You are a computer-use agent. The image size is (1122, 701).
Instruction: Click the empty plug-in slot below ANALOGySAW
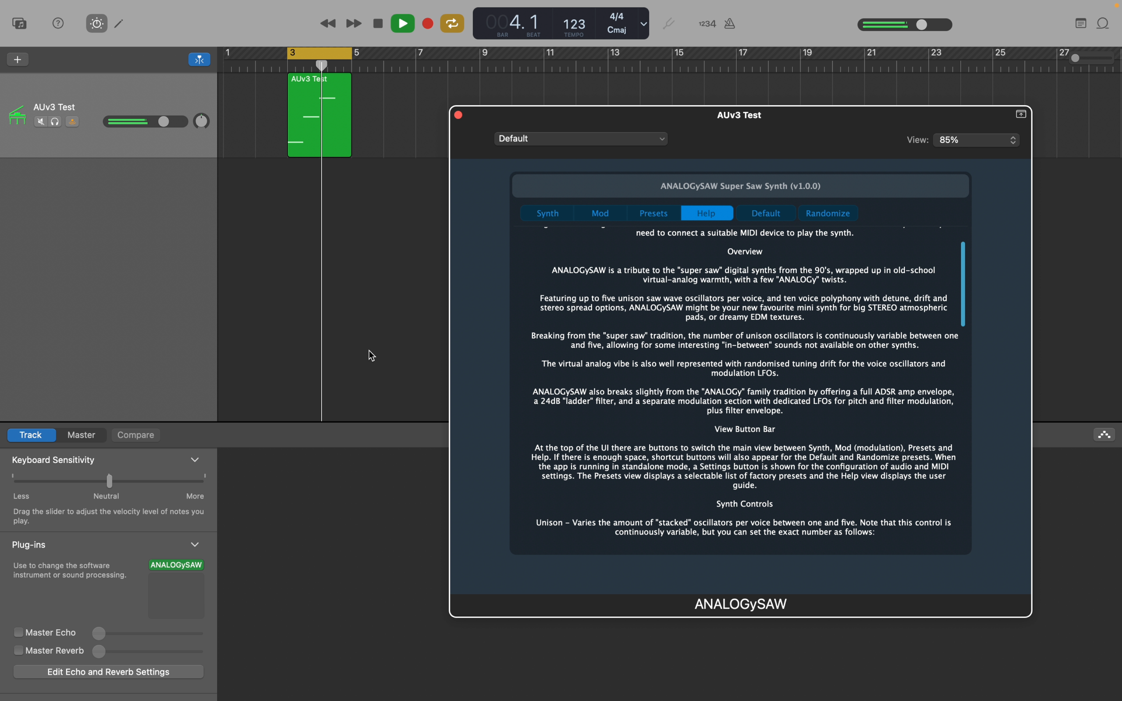pos(176,596)
